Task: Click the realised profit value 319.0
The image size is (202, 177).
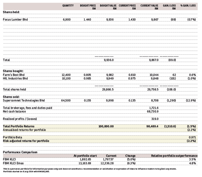Action: 155,119
